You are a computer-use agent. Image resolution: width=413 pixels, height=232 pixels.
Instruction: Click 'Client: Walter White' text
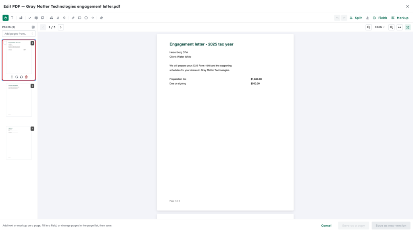pyautogui.click(x=180, y=57)
